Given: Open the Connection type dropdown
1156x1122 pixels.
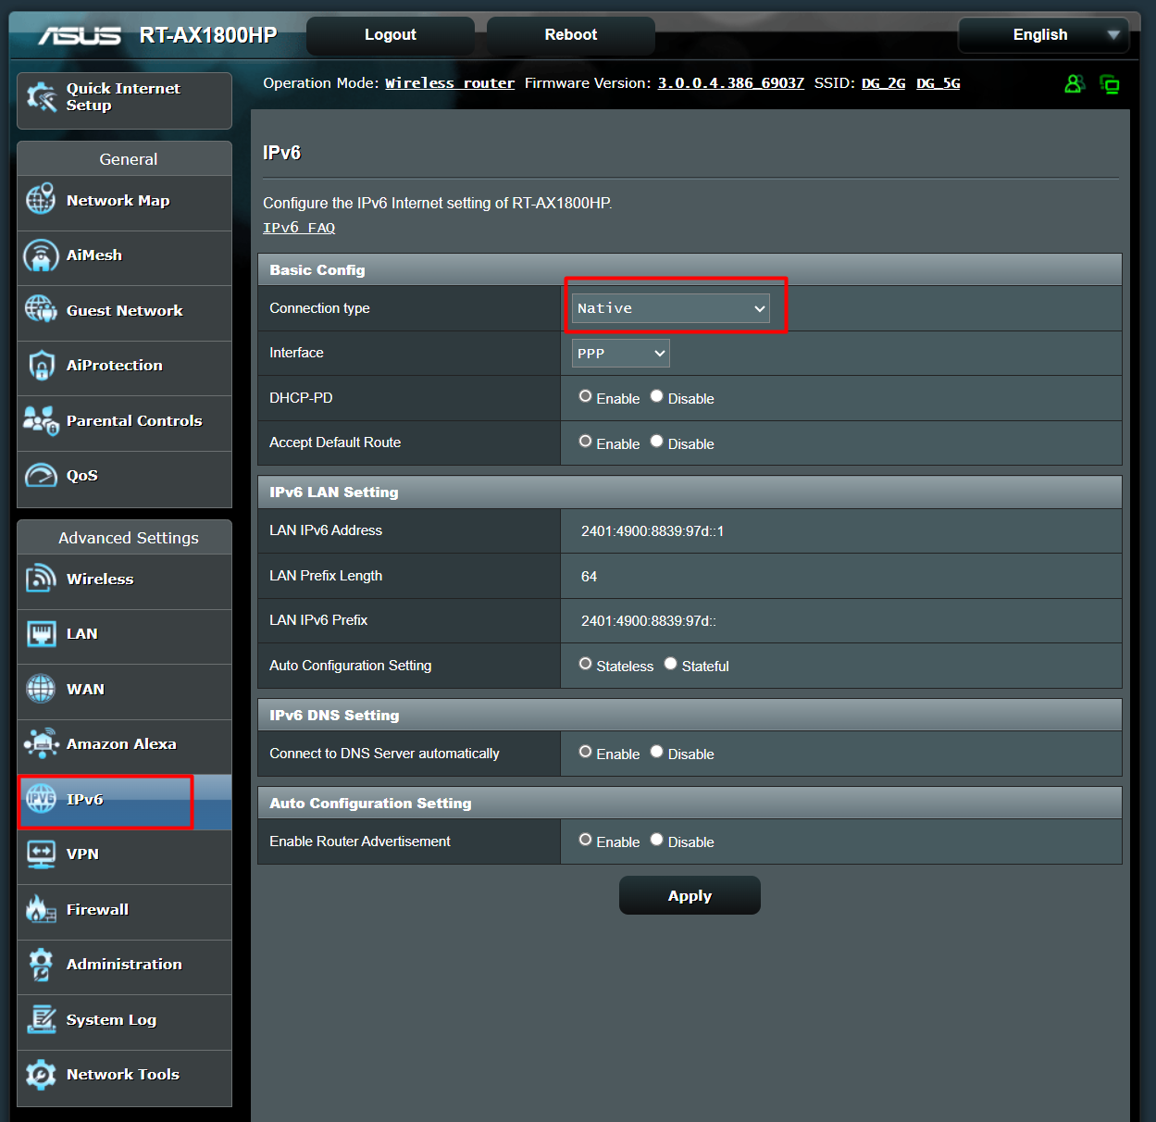Looking at the screenshot, I should click(x=670, y=308).
